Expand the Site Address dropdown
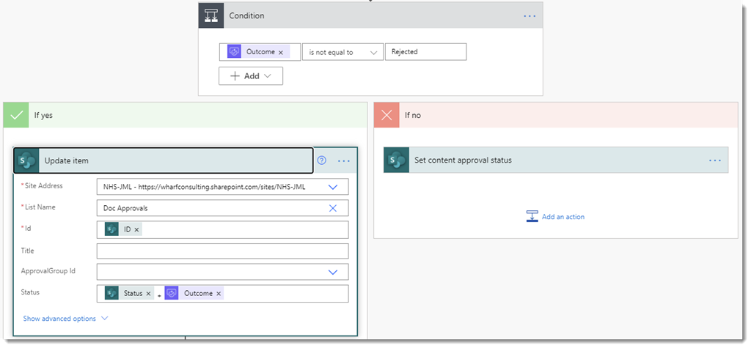 coord(333,187)
